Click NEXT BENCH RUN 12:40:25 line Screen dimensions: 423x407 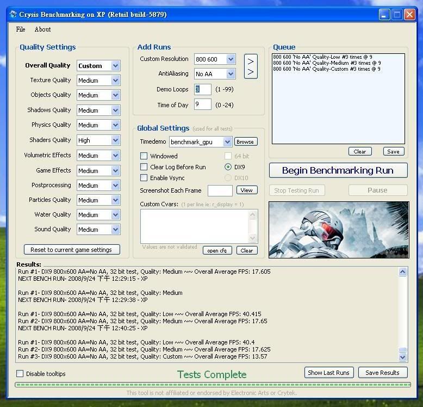(x=83, y=328)
